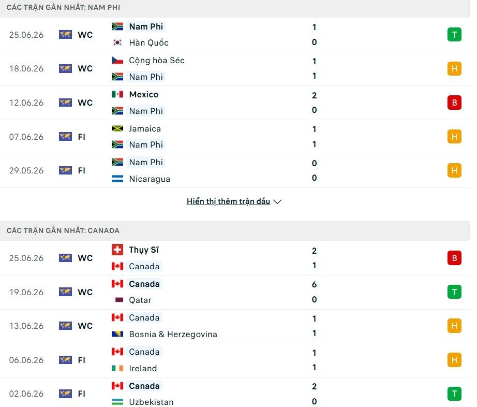The width and height of the screenshot is (477, 407).
Task: Open the 12.06.26 Mexico vs Nam Phi match row
Action: 235,103
